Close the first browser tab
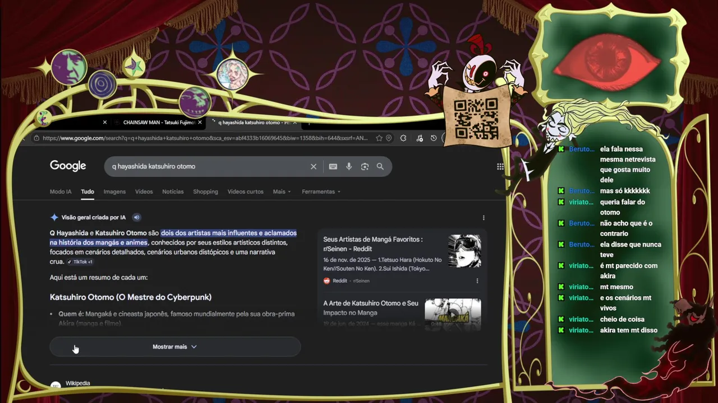The width and height of the screenshot is (718, 403). tap(105, 122)
